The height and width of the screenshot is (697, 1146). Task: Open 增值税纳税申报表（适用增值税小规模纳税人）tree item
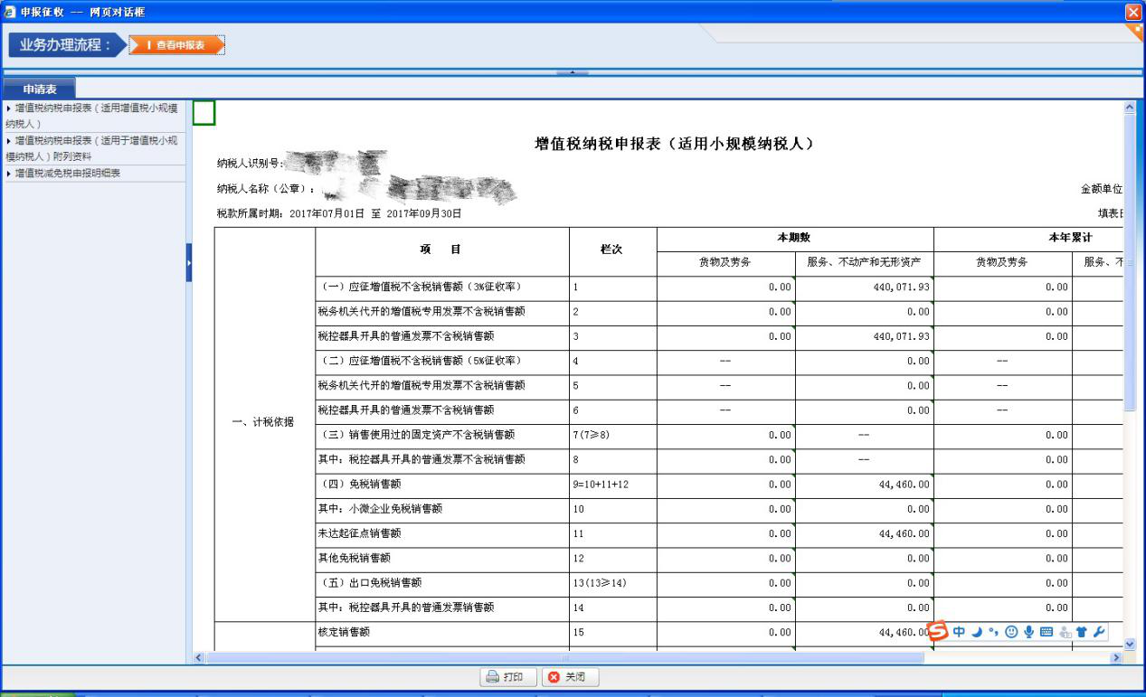click(90, 115)
